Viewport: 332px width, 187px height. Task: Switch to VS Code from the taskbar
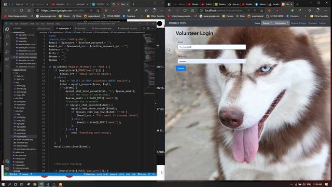pos(48,184)
